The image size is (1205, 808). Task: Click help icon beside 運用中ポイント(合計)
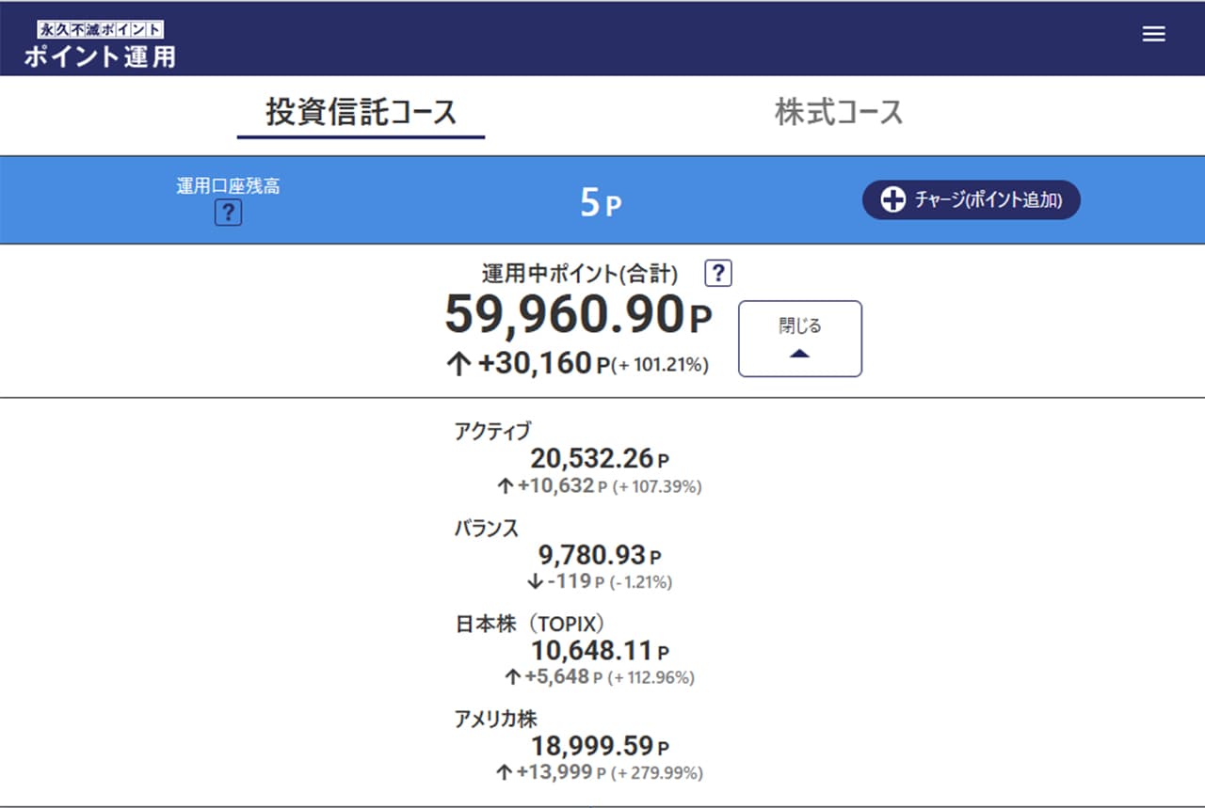(718, 274)
